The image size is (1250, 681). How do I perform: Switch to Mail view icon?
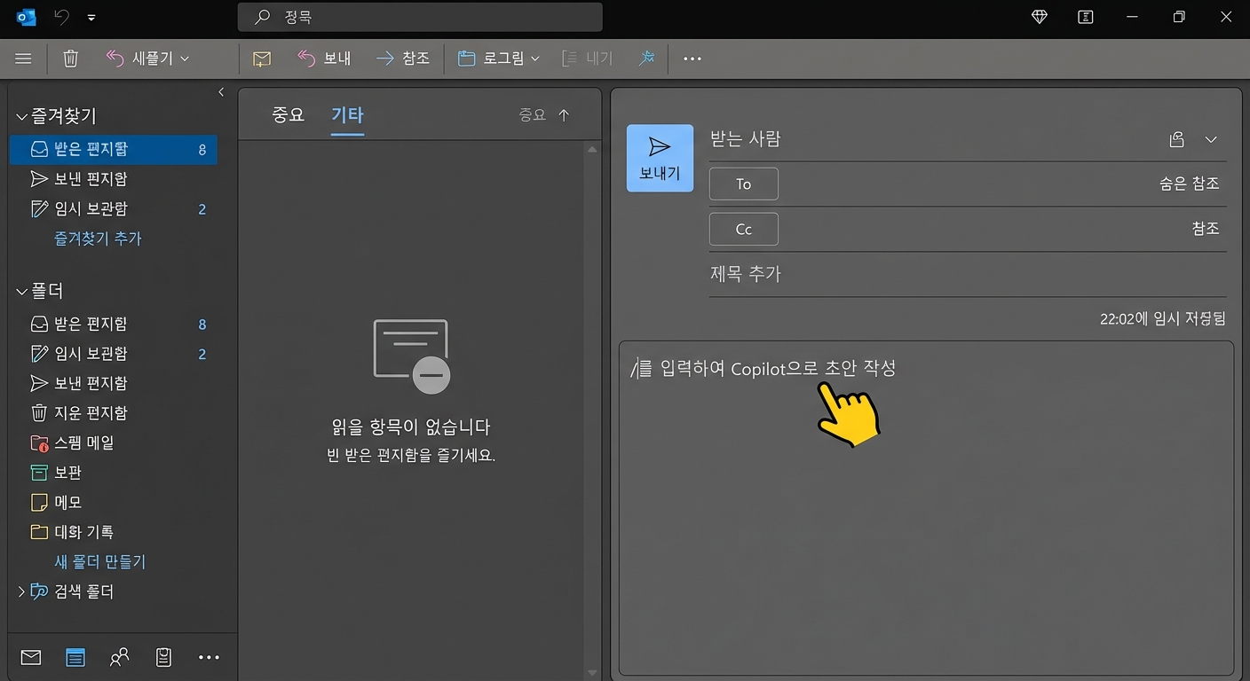click(x=31, y=657)
